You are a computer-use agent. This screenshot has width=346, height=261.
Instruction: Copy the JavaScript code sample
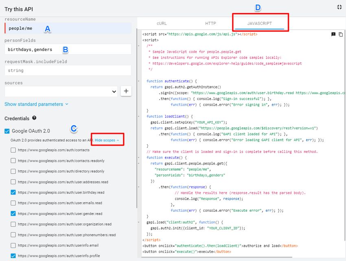click(x=341, y=35)
